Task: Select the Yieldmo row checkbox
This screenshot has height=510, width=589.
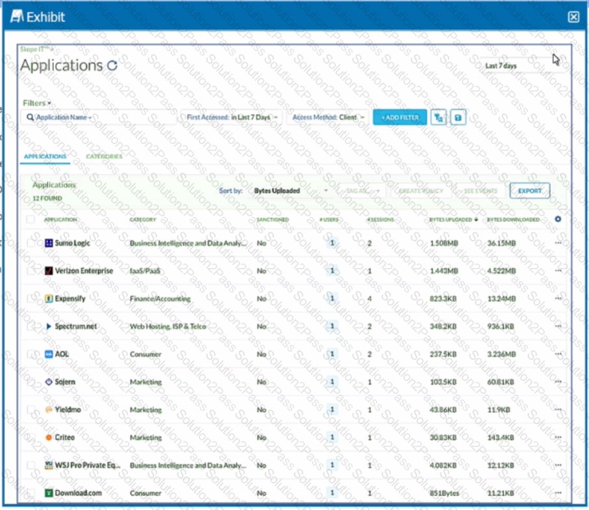Action: (x=31, y=410)
